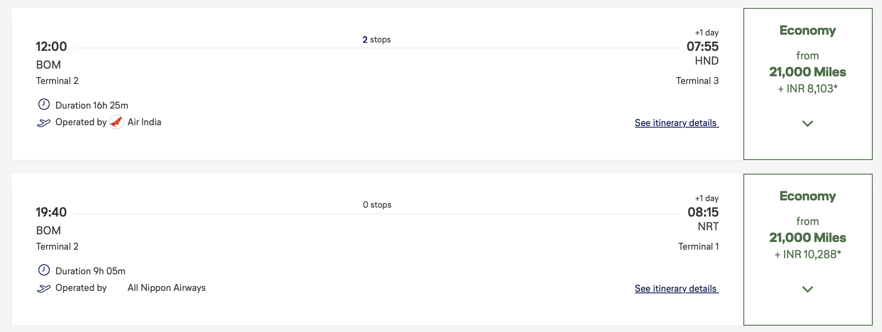Open itinerary details for the Air India flight

click(676, 123)
